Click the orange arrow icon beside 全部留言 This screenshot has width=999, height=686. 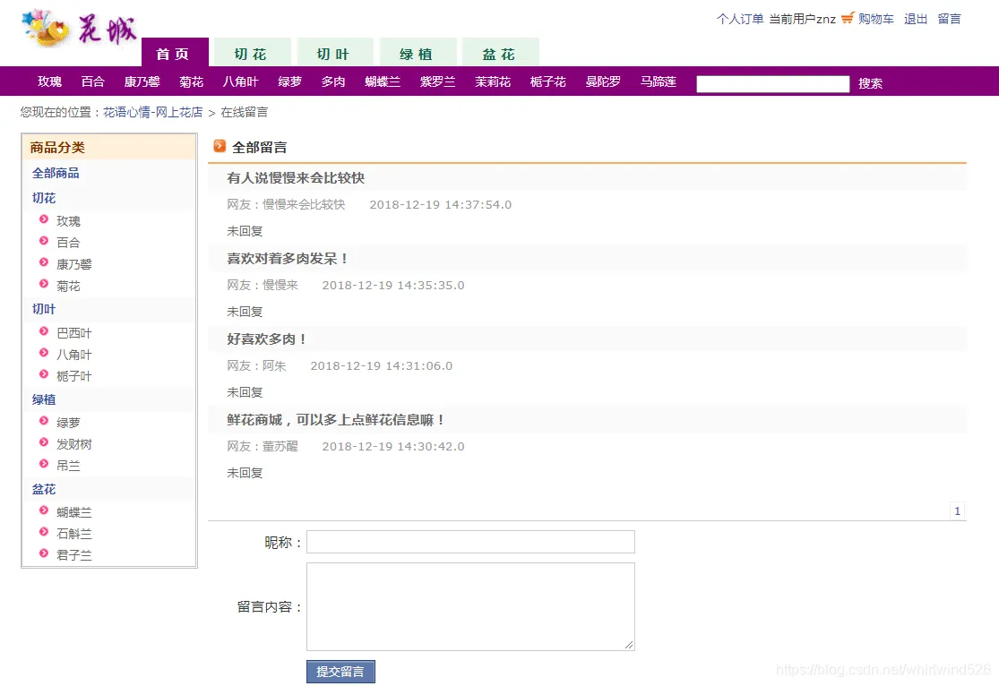click(x=220, y=146)
